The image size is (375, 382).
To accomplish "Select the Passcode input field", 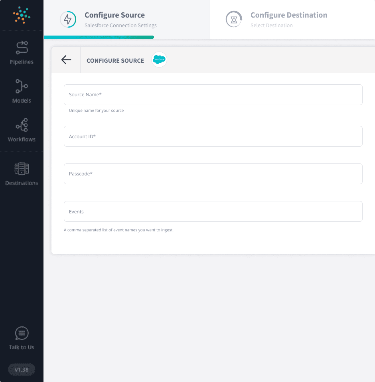I will pos(213,174).
